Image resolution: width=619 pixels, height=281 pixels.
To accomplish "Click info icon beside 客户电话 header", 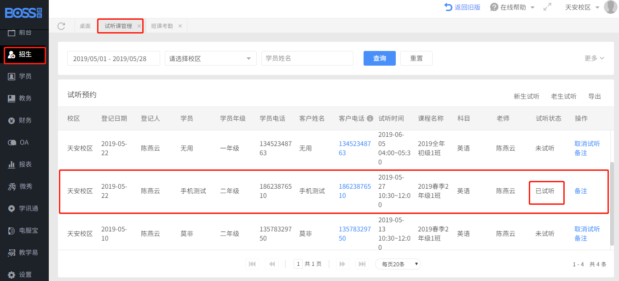I will pos(370,118).
